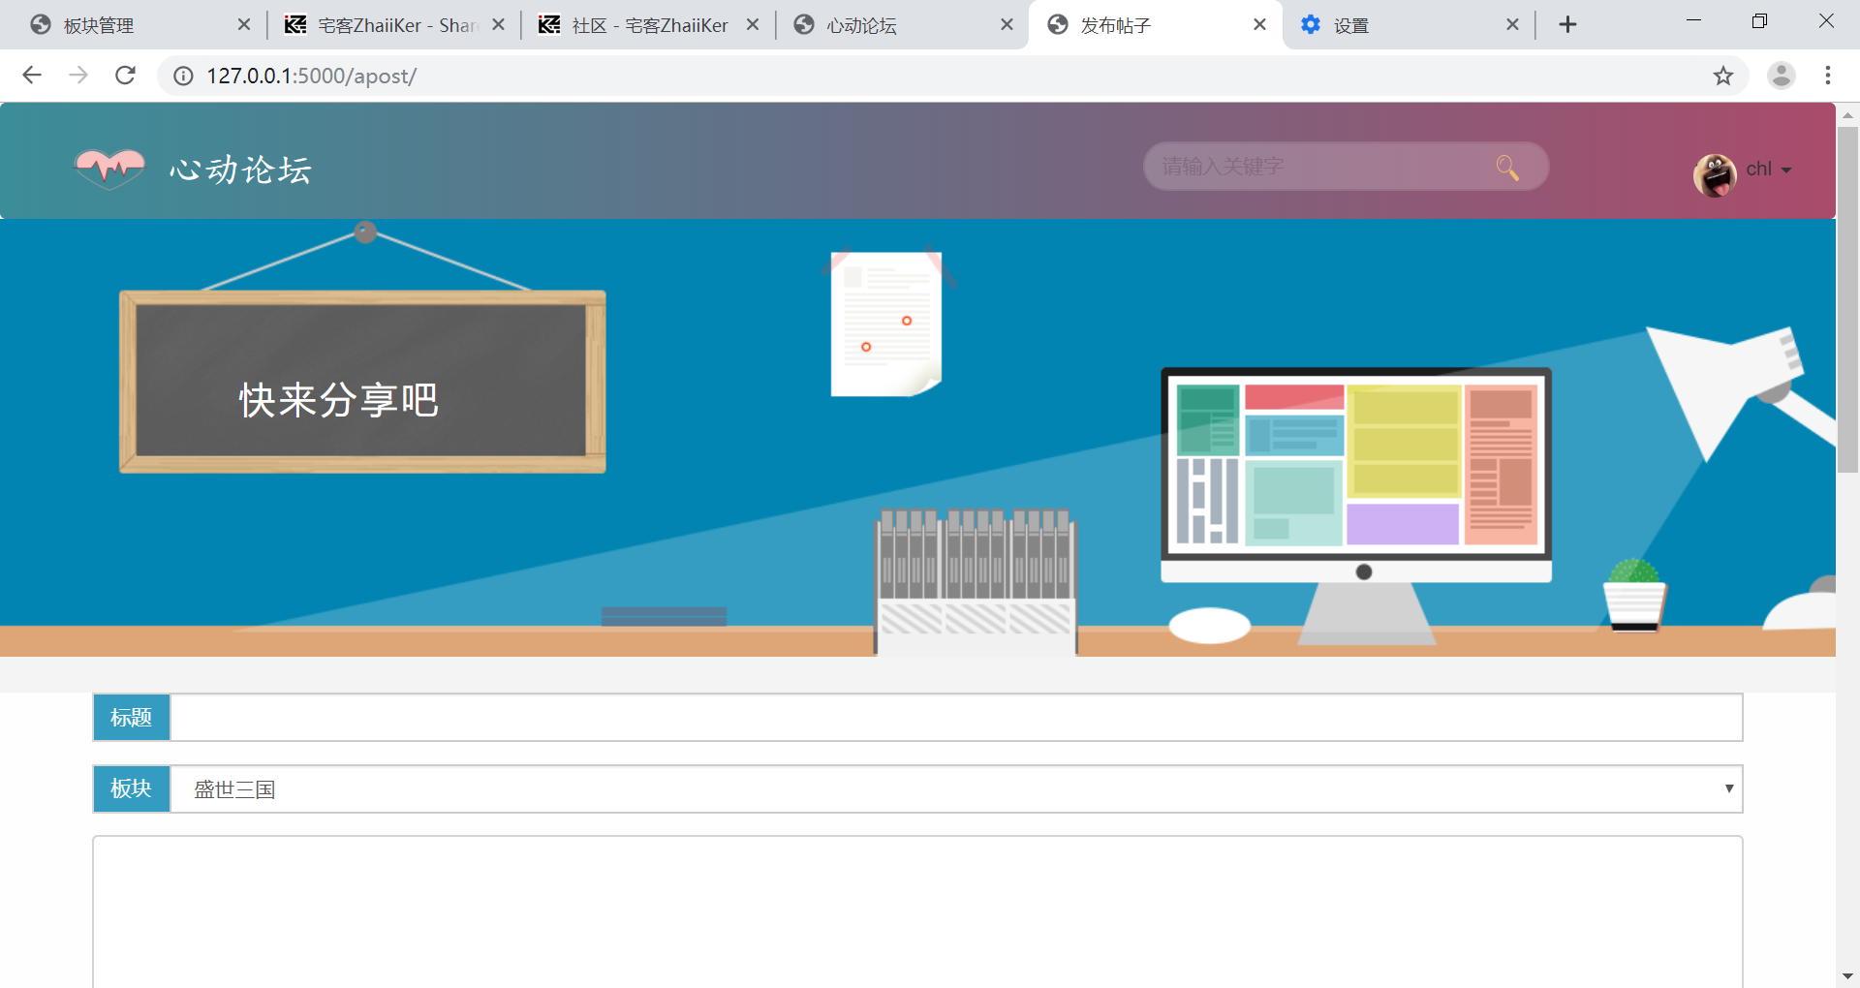Click the search magnifier icon

pos(1507,168)
